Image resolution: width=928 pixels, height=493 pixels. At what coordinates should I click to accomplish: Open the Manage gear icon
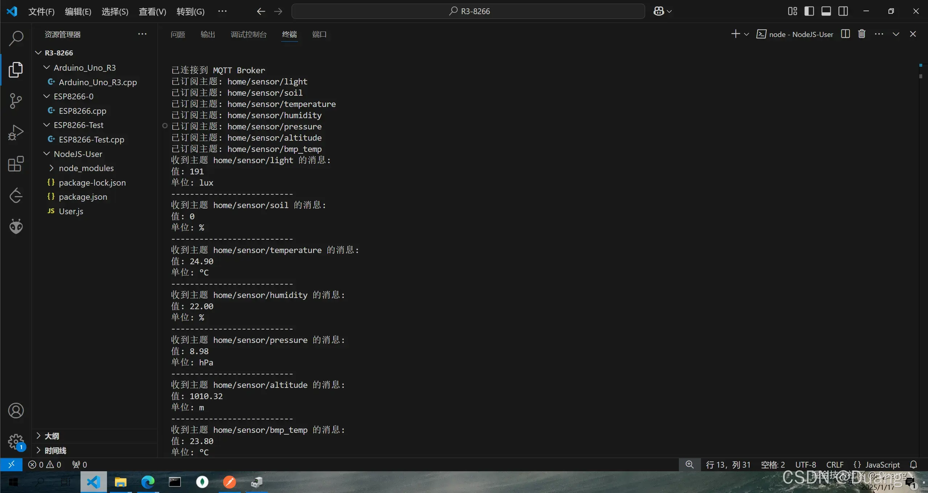pyautogui.click(x=16, y=442)
